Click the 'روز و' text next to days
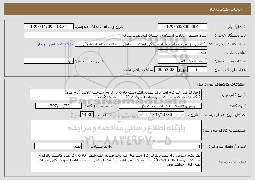The image size is (255, 180). [x=182, y=70]
